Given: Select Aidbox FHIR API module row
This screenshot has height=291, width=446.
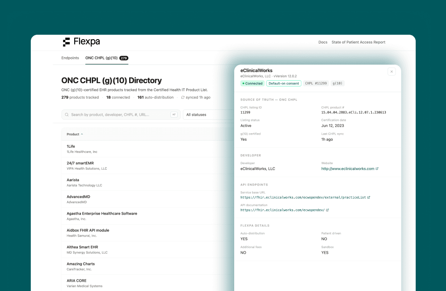Looking at the screenshot, I should pyautogui.click(x=148, y=233).
